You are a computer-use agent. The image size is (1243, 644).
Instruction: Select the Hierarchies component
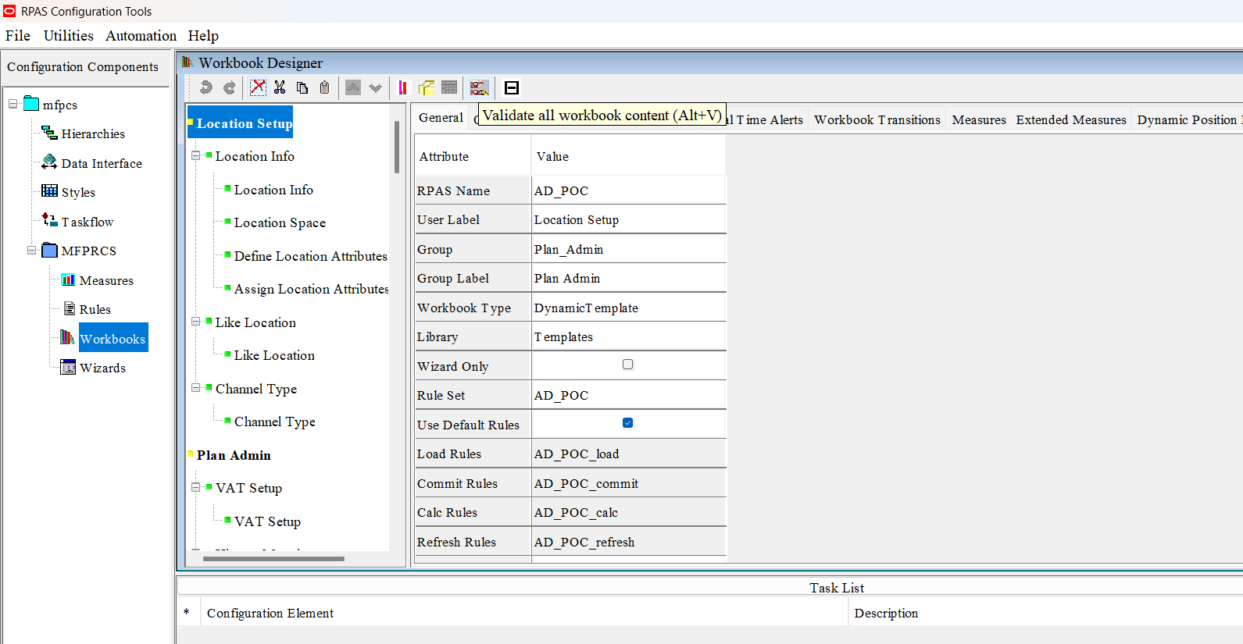tap(93, 134)
